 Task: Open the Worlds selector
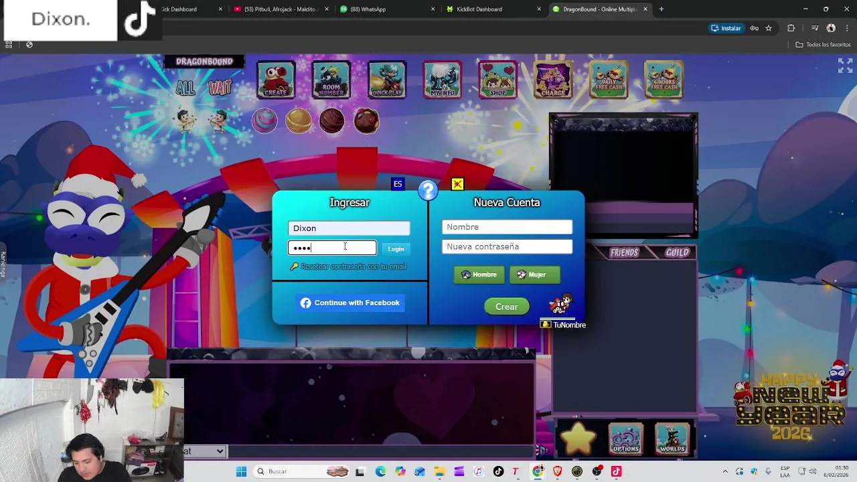coord(672,439)
